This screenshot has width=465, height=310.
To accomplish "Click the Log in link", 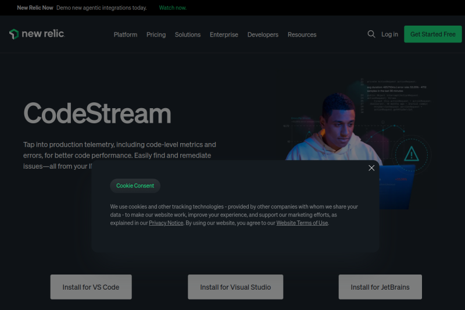I will tap(389, 34).
